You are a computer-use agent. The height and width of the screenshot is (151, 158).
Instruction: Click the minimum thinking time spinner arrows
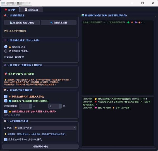pos(31,106)
